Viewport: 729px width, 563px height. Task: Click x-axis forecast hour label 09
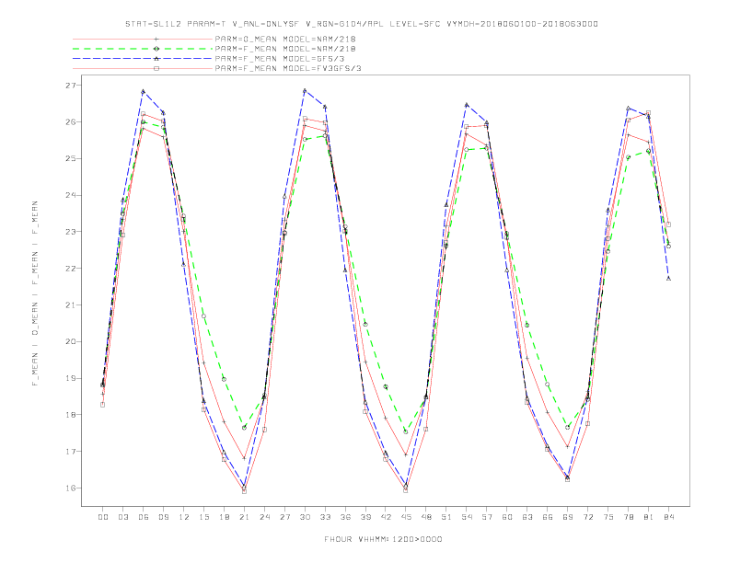pyautogui.click(x=163, y=517)
